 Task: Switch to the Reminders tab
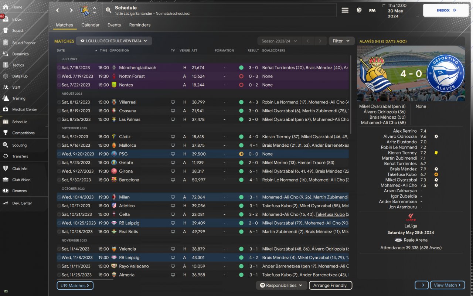pyautogui.click(x=140, y=25)
